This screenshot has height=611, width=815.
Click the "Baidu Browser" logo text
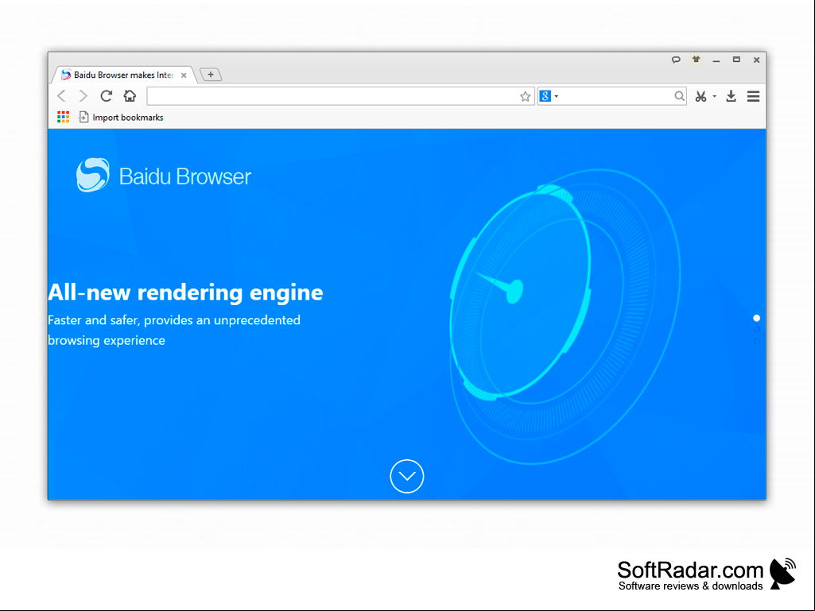185,176
